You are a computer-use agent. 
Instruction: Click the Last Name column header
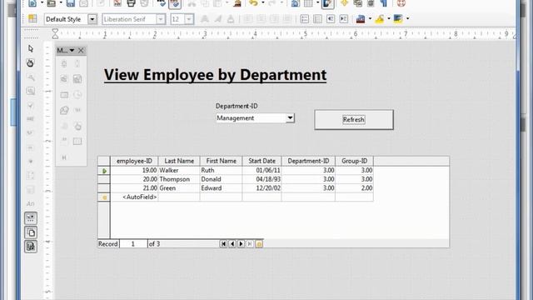pos(179,161)
